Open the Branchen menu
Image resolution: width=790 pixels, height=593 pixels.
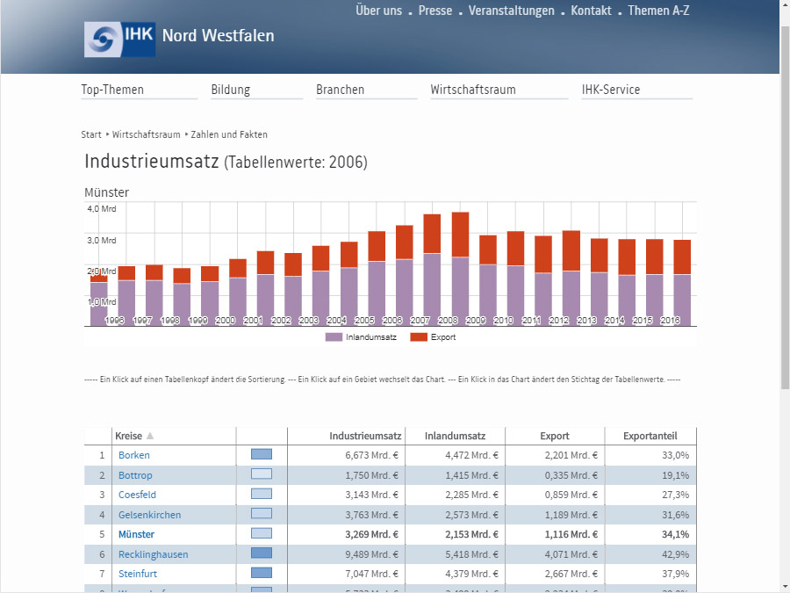coord(340,90)
